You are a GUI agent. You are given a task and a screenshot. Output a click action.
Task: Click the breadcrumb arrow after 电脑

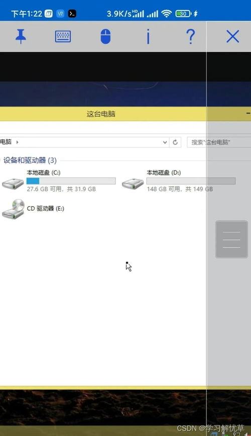[17, 142]
